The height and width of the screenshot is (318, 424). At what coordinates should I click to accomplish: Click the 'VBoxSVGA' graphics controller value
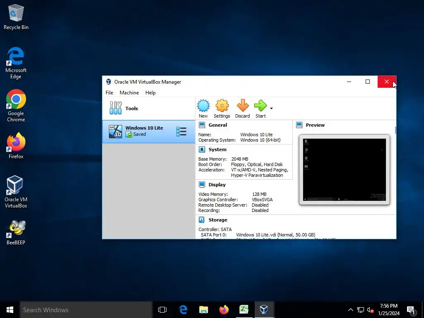click(x=262, y=200)
